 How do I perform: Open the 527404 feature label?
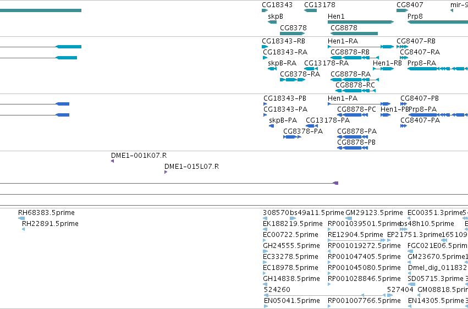tap(400, 290)
